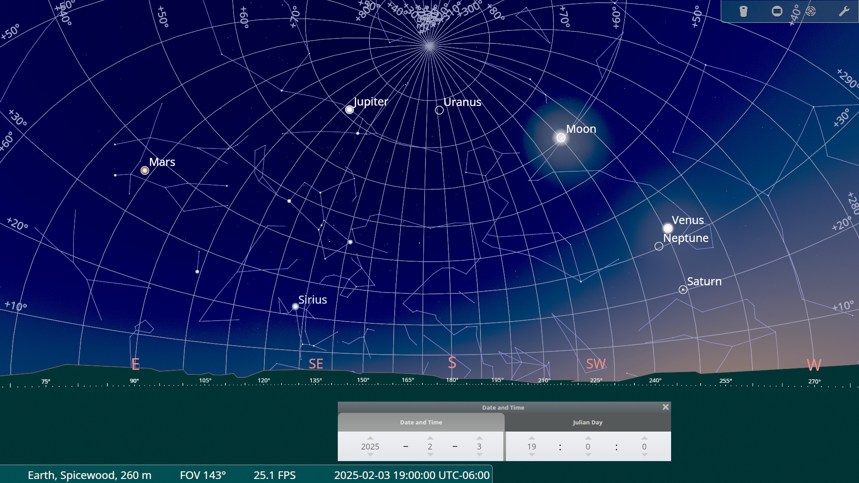
Task: Toggle the sensor frame view icon
Action: click(777, 11)
